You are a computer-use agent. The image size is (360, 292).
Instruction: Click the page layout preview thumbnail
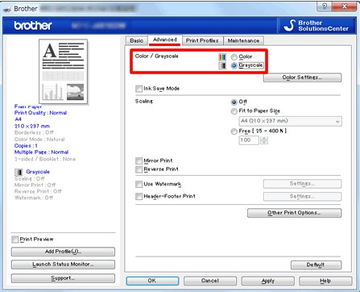tap(63, 71)
